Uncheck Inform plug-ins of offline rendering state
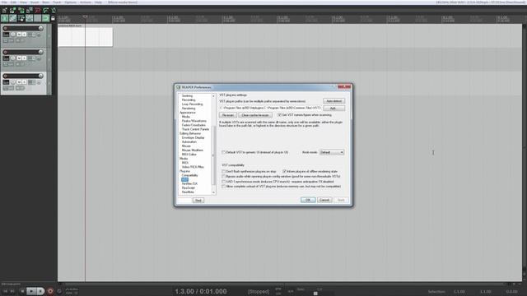The image size is (527, 296). coord(284,172)
